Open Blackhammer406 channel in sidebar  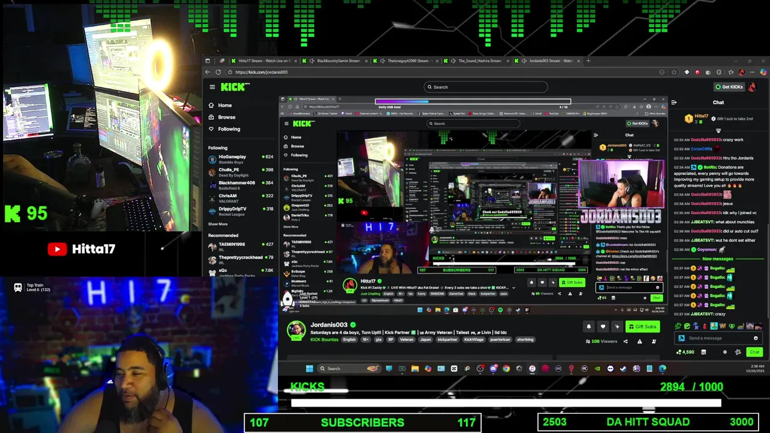240,185
